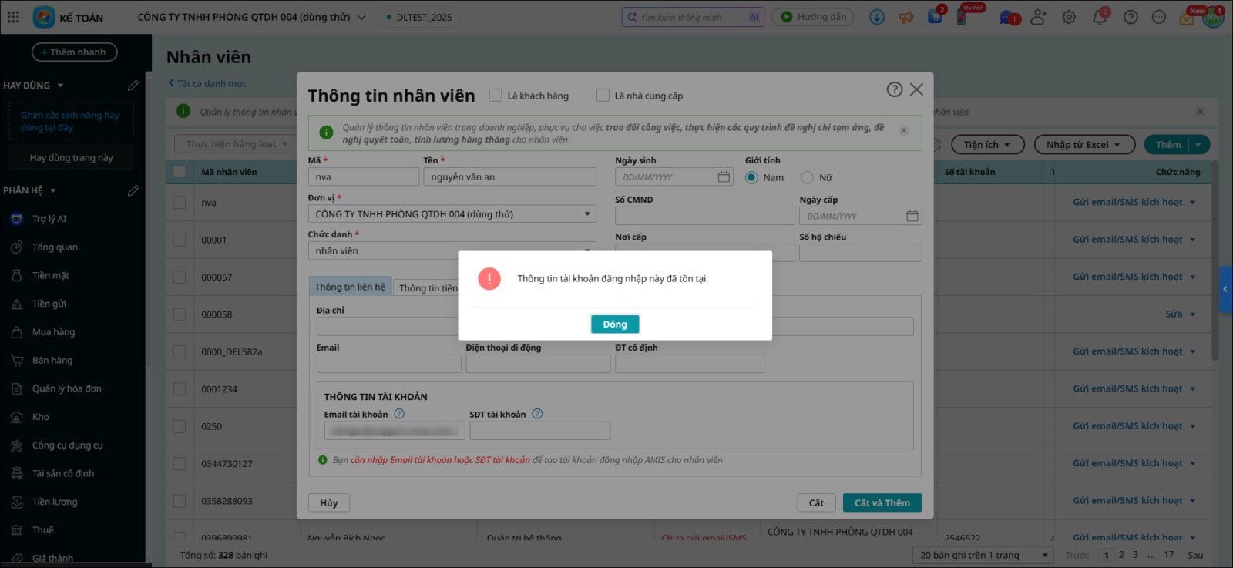Click the announcement megaphone icon
1233x568 pixels.
click(x=906, y=17)
